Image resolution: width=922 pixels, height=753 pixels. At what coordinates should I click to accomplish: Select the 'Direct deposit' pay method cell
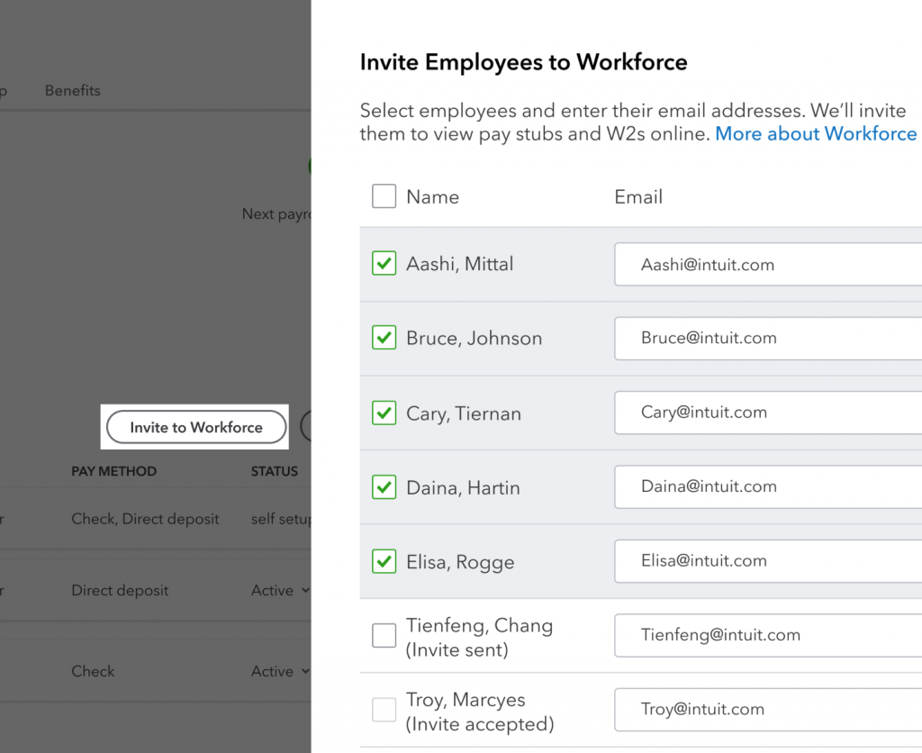[120, 590]
